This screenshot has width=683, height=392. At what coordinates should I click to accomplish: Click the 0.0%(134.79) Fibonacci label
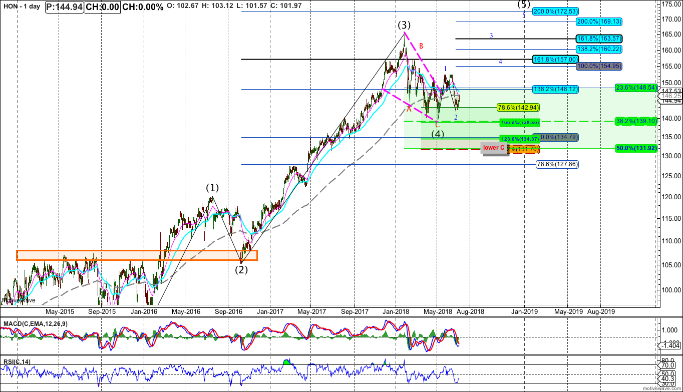[x=559, y=138]
